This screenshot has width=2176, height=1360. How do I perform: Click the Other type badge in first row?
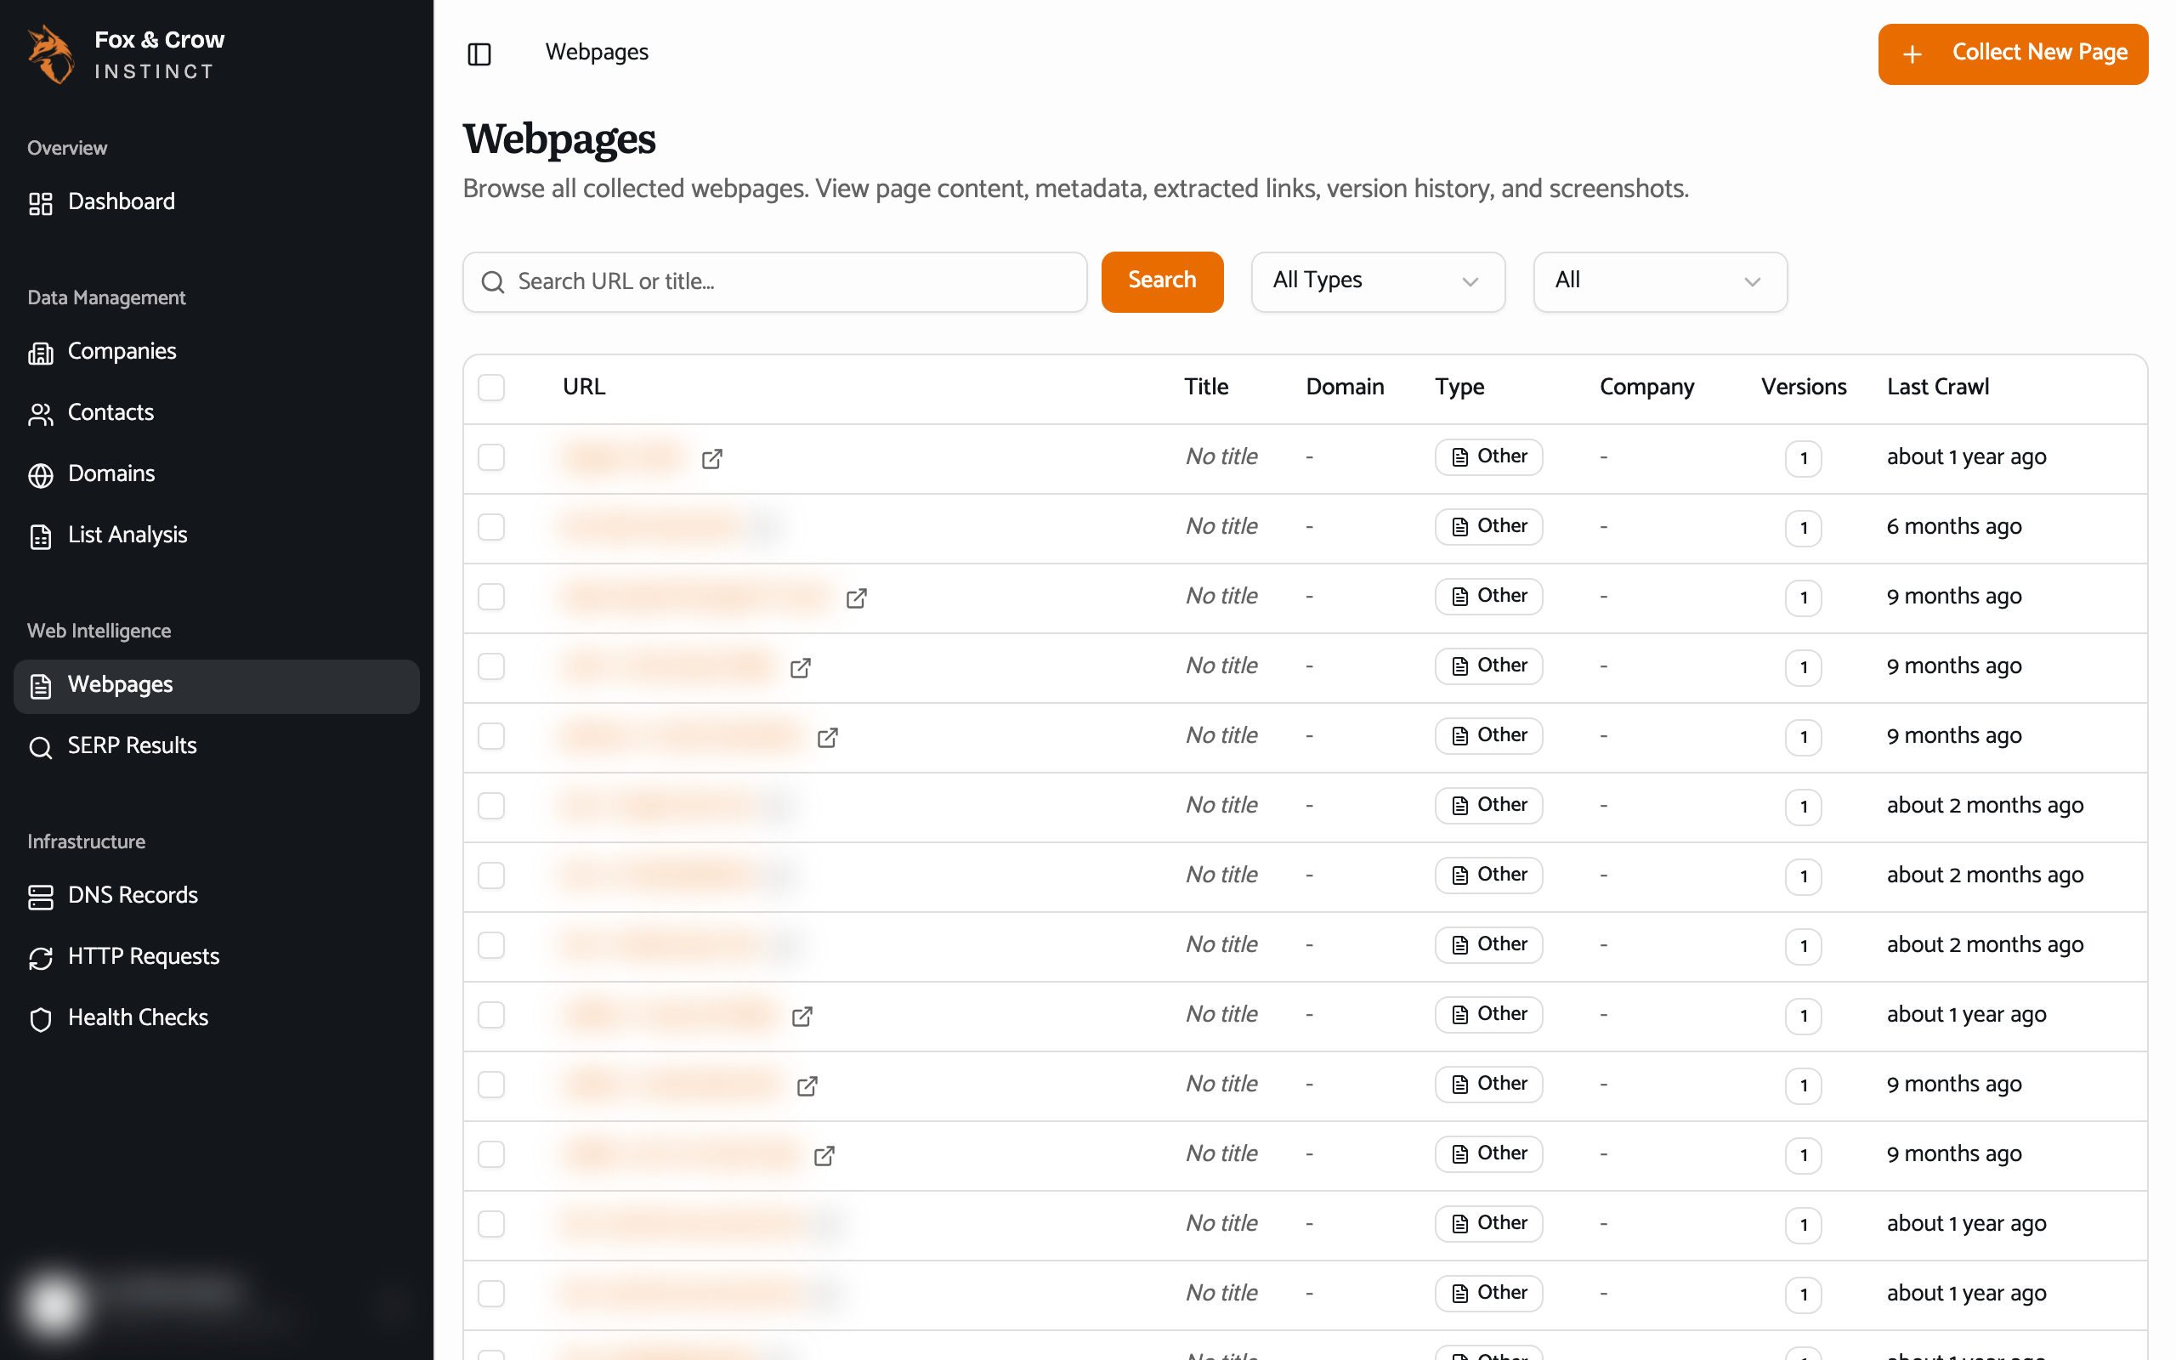[1488, 457]
